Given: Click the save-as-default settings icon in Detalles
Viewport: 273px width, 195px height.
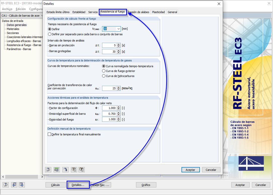Looking at the screenshot, I should [x=74, y=170].
